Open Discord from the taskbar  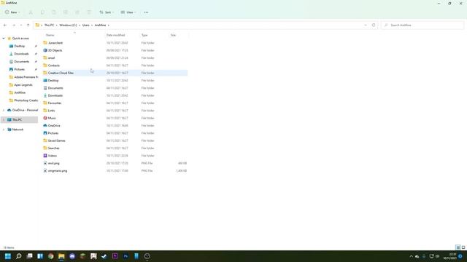72,256
